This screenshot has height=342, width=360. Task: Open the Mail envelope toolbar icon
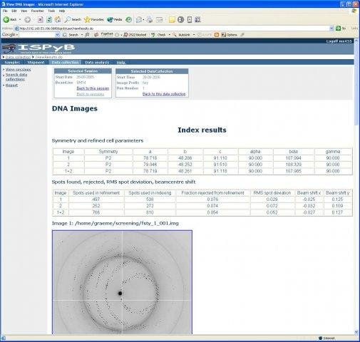tap(139, 19)
